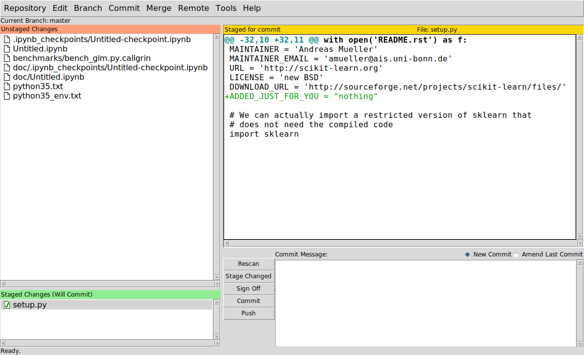Select Amend Last Commit radio option
584x355 pixels.
(x=516, y=254)
